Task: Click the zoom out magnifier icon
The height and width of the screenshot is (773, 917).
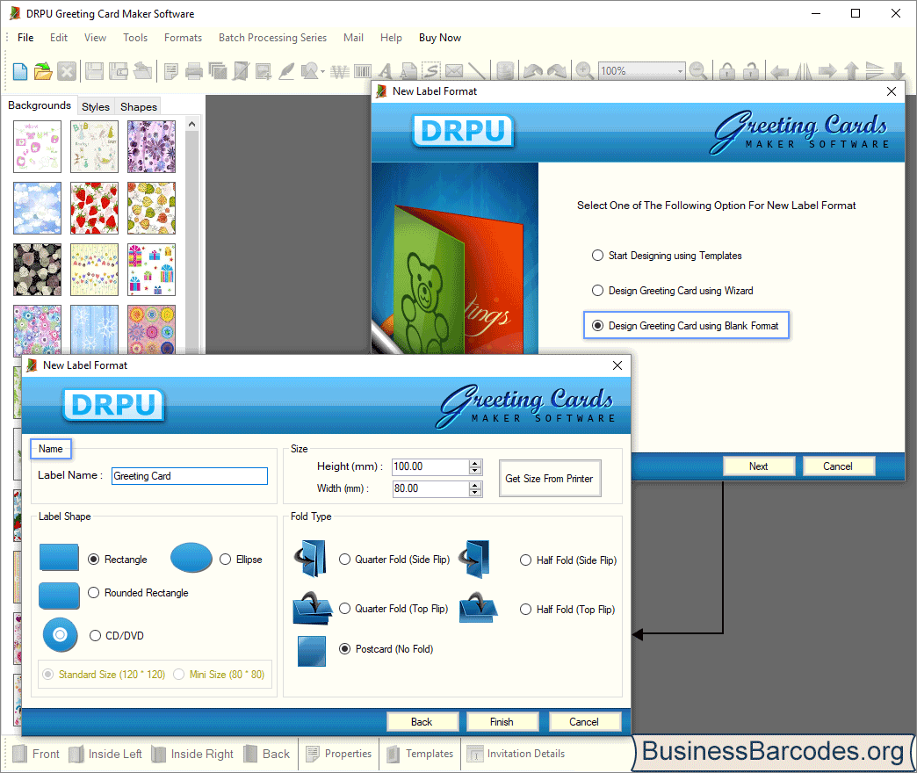Action: tap(697, 71)
